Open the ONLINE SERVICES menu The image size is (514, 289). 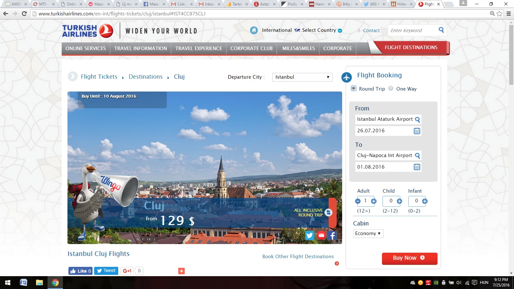tap(86, 48)
